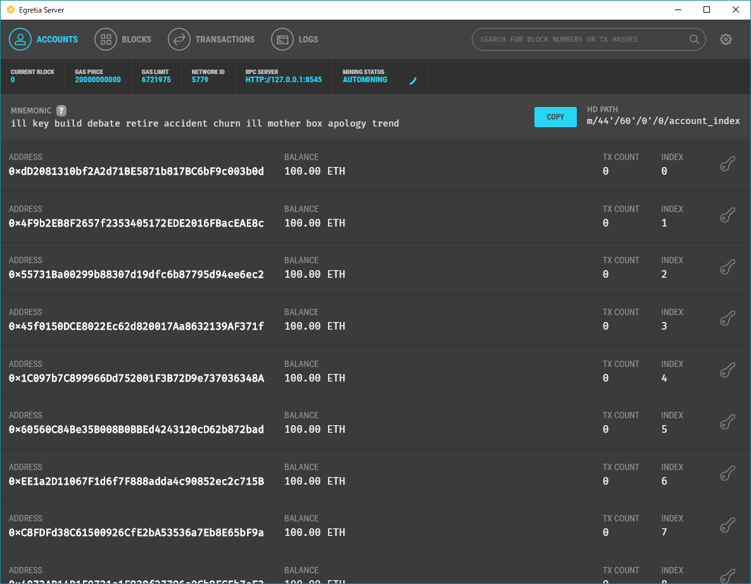Open key details for account index 5
The image size is (751, 584).
[727, 421]
